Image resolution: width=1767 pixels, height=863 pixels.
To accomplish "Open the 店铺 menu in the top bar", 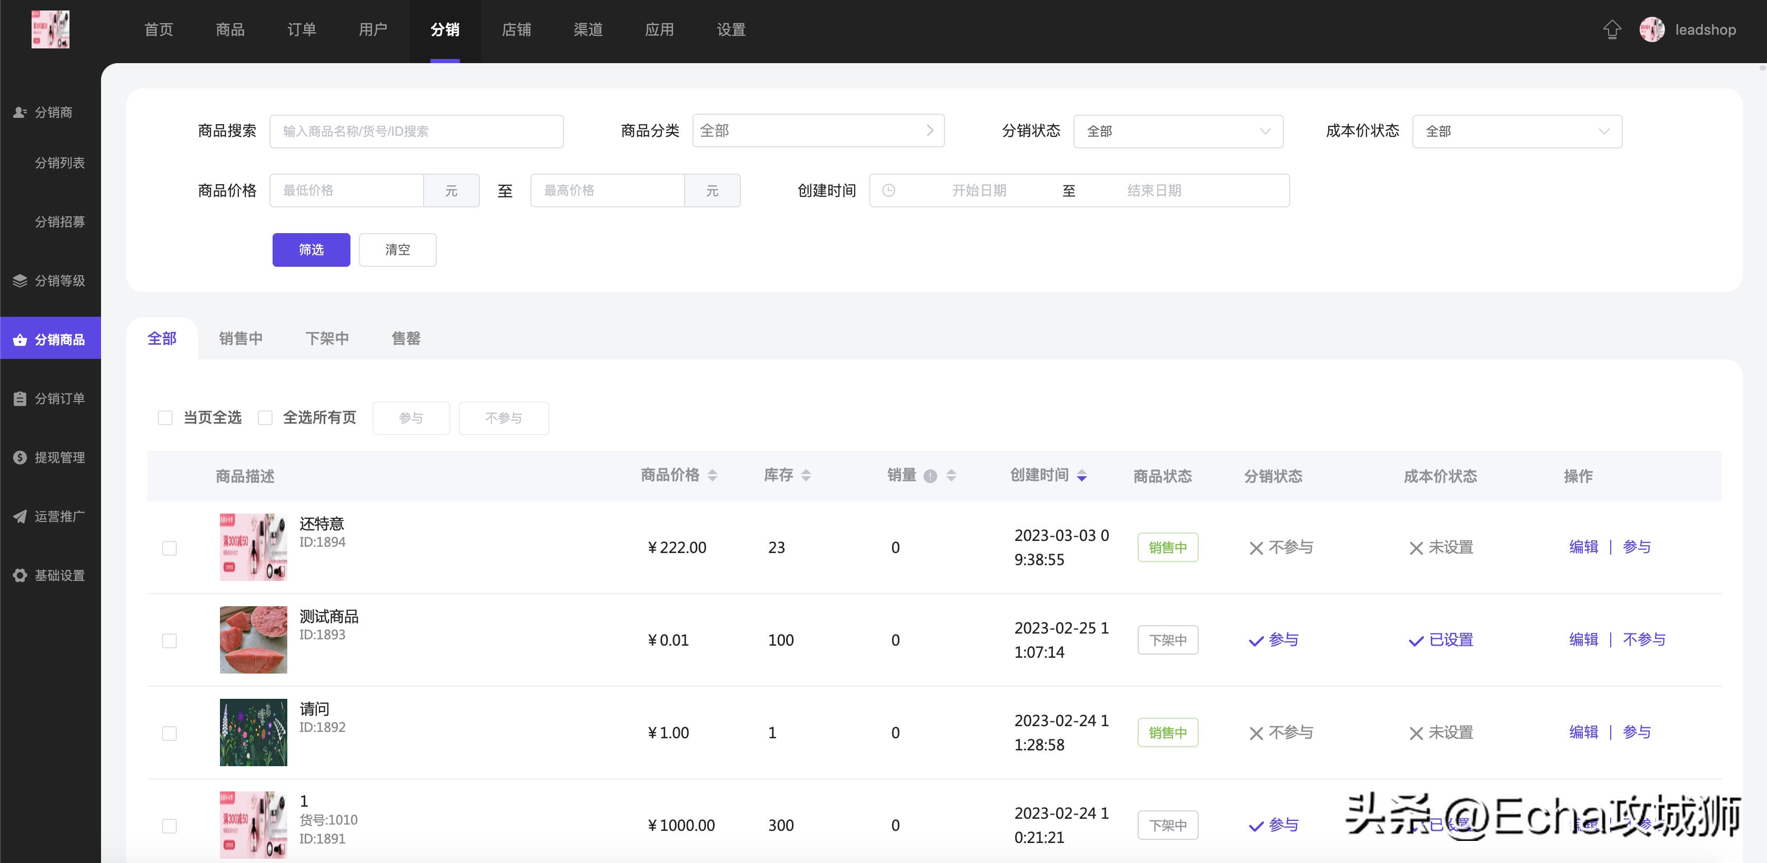I will coord(517,29).
